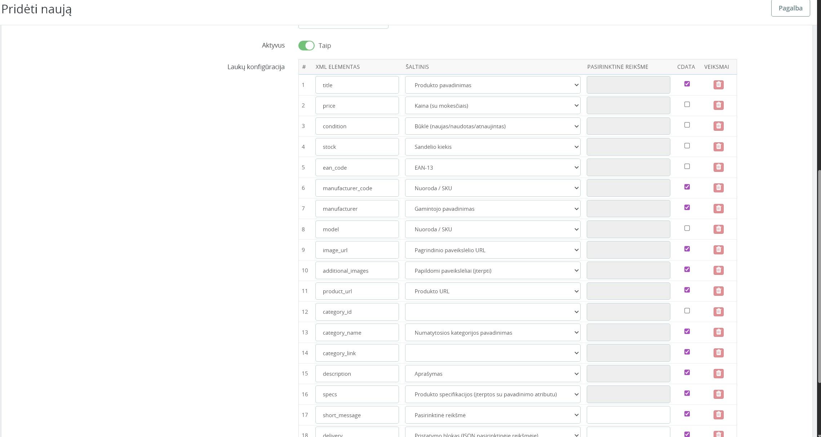Screen dimensions: 821x437
Task: Enable CDATA for the price row
Action: (x=687, y=104)
